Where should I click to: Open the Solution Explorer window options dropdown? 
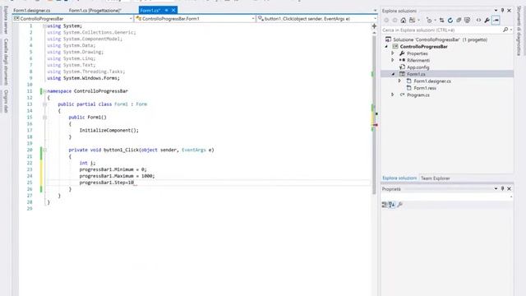496,11
